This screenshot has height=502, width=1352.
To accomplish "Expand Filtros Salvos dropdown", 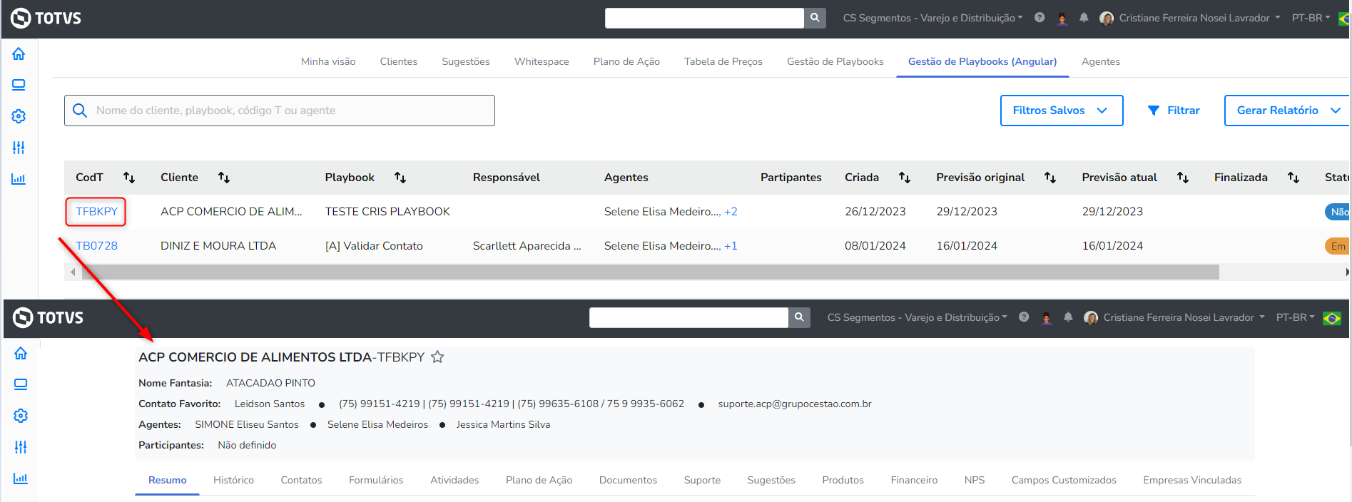I will tap(1062, 111).
